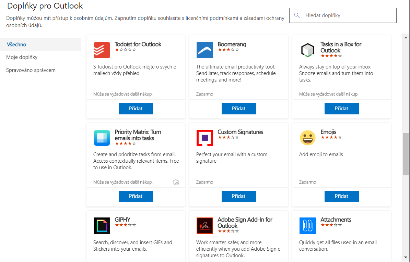Select the Boomerang add-in icon
This screenshot has width=410, height=262.
click(x=204, y=50)
